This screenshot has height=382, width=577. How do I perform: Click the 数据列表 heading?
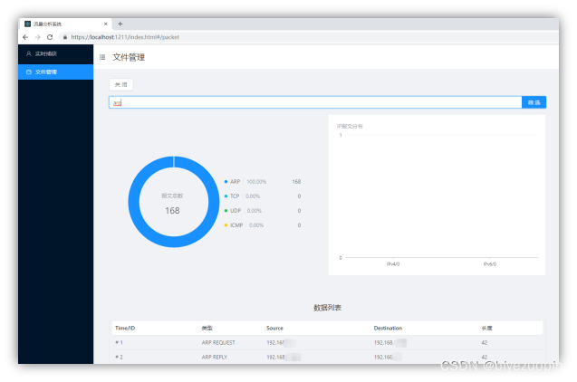[327, 308]
